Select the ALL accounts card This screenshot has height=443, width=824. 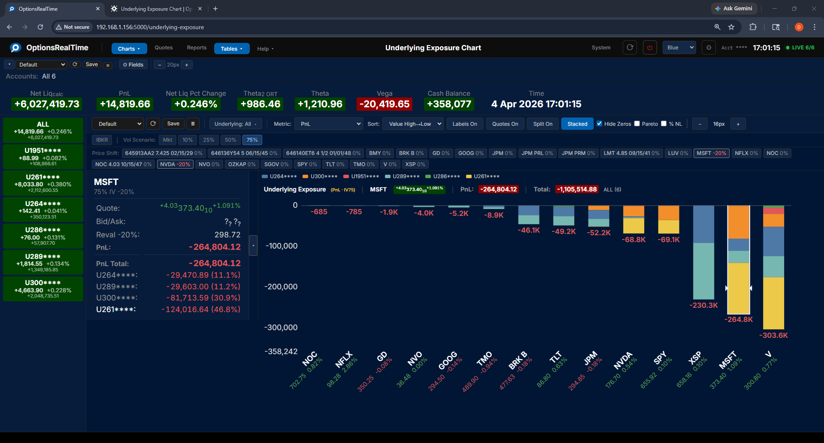coord(43,130)
